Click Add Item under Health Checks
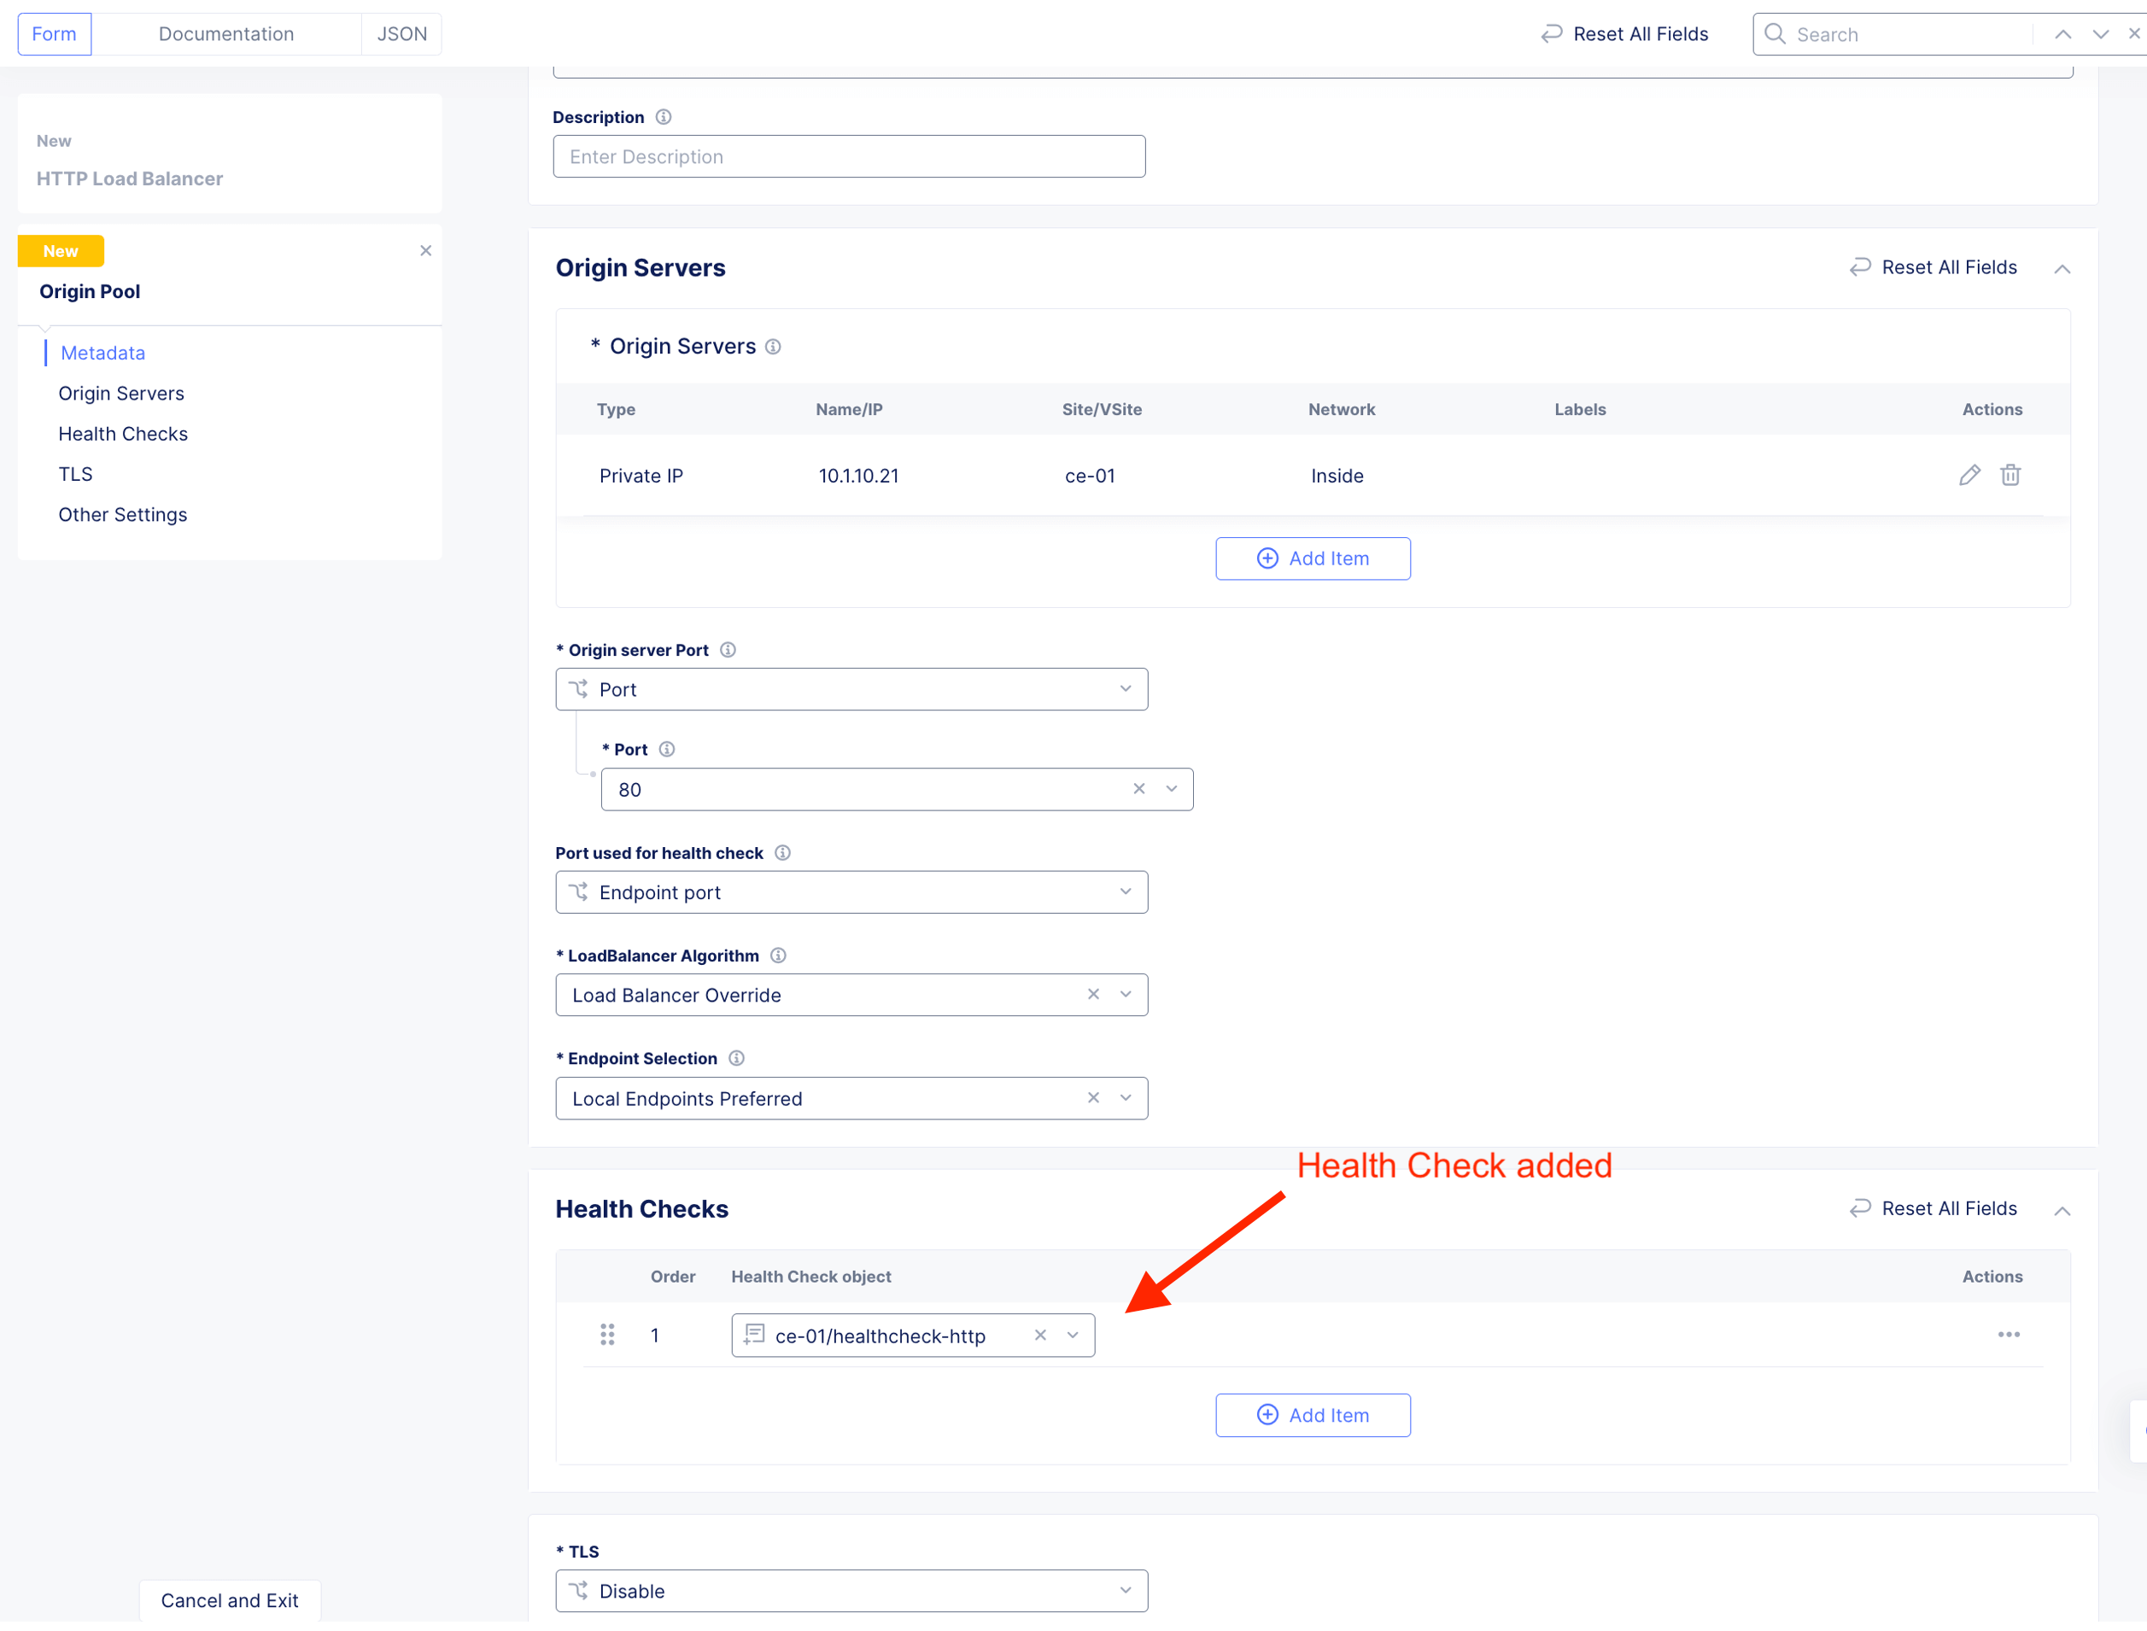Screen dimensions: 2147x1631 click(1312, 1414)
